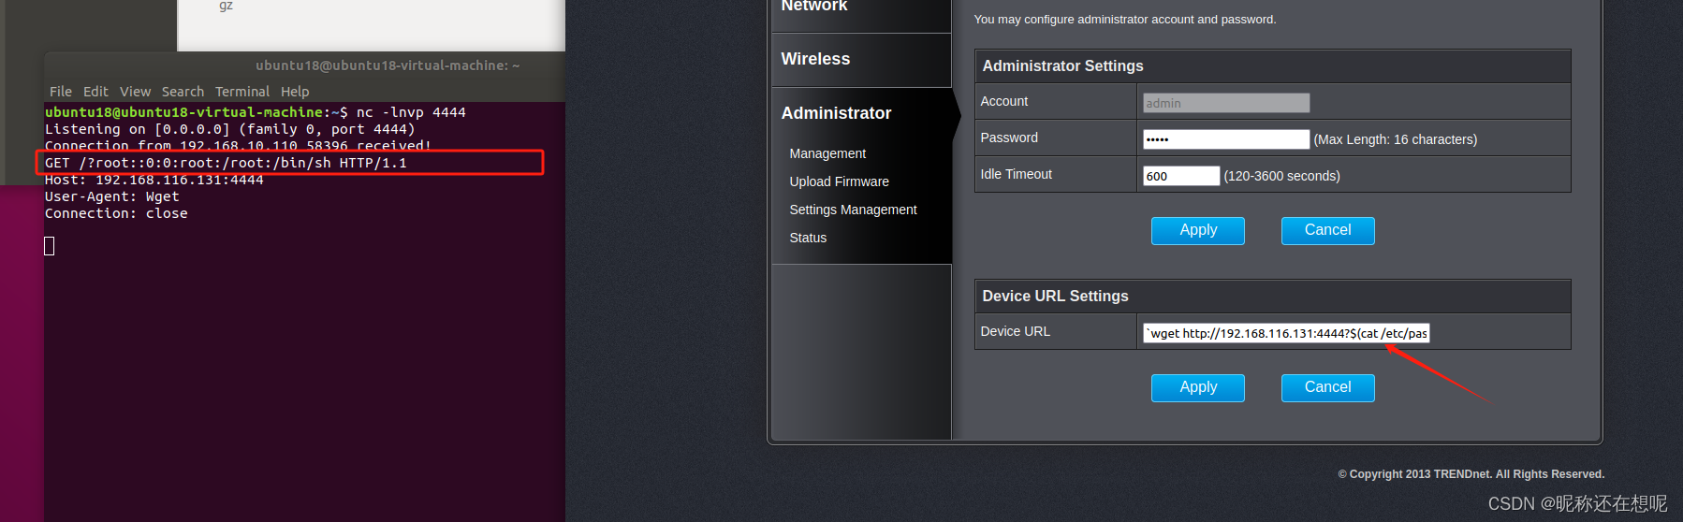Open the Settings Management page
Screen dimensions: 1683x522
[x=853, y=210]
